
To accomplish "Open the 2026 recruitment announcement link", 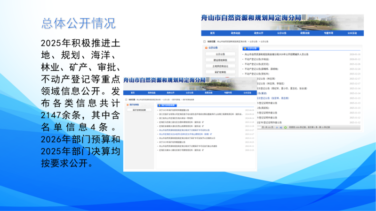I will pos(276,54).
